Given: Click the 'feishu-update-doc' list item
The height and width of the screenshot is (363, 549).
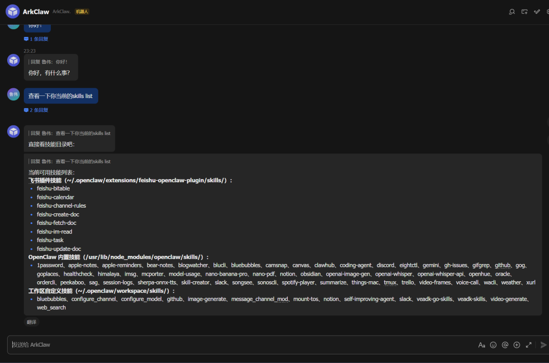Looking at the screenshot, I should (59, 249).
